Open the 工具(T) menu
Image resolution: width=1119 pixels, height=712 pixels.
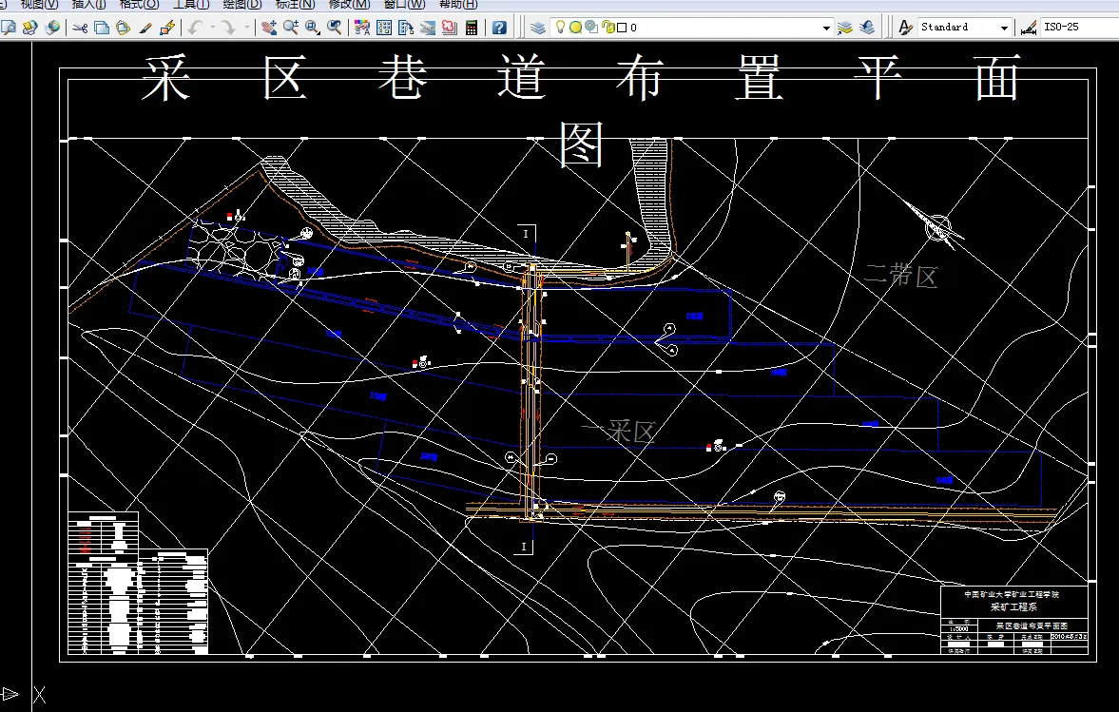tap(191, 5)
